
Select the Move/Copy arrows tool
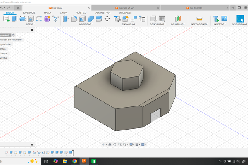pyautogui.click(x=107, y=19)
